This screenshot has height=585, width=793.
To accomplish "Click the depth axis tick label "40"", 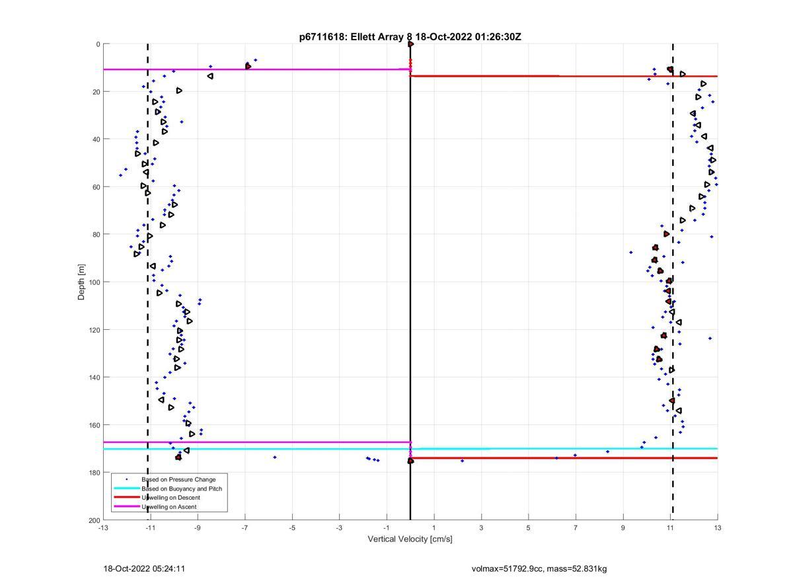I will click(96, 139).
